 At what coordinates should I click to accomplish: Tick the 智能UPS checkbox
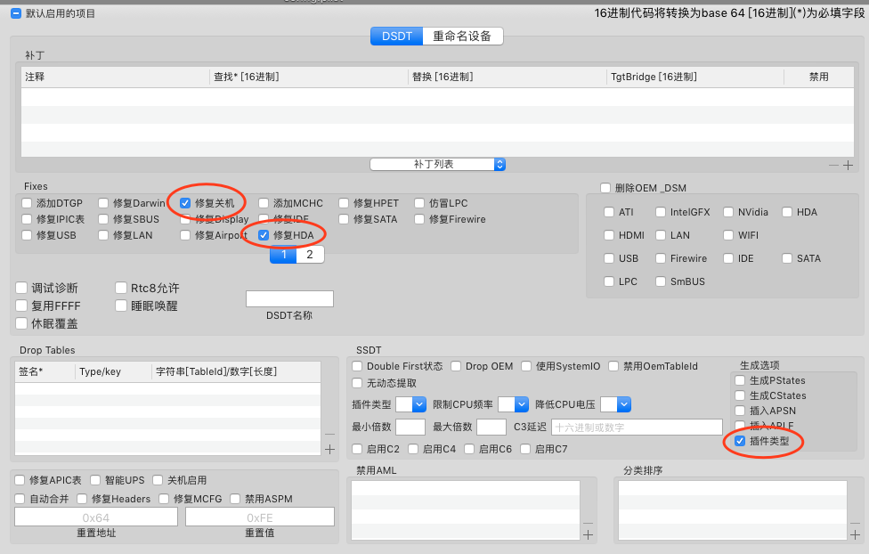[x=95, y=480]
